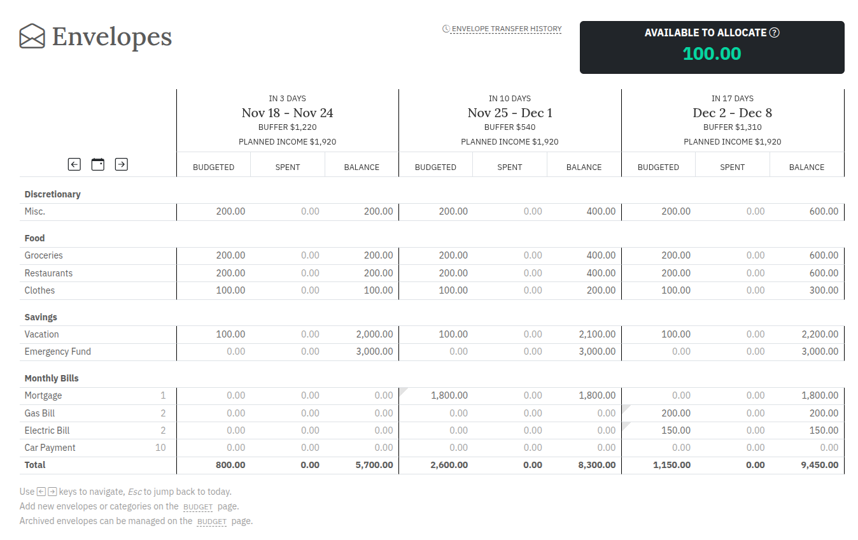Screen dimensions: 858x540
Task: Navigate to previous period with left arrow icon
Action: click(74, 164)
